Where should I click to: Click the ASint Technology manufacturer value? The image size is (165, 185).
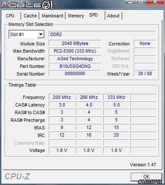pyautogui.click(x=75, y=59)
